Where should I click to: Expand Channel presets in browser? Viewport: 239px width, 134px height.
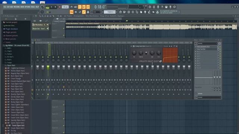click(12, 36)
